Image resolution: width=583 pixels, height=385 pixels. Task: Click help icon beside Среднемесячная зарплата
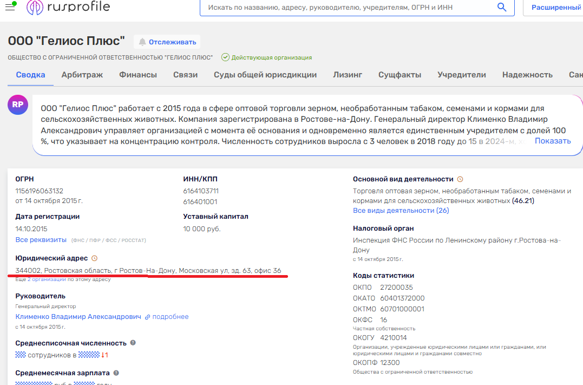[x=116, y=373]
